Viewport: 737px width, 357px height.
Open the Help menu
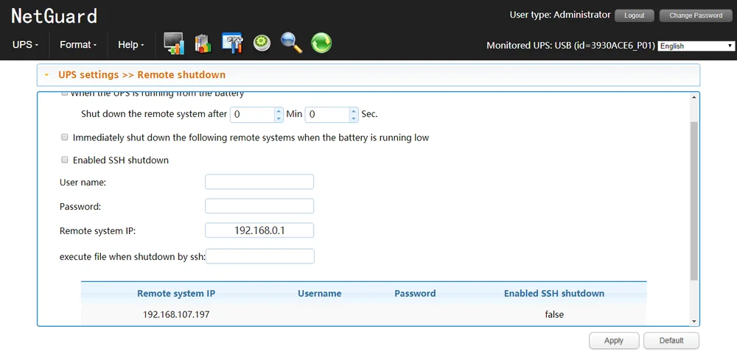[130, 45]
